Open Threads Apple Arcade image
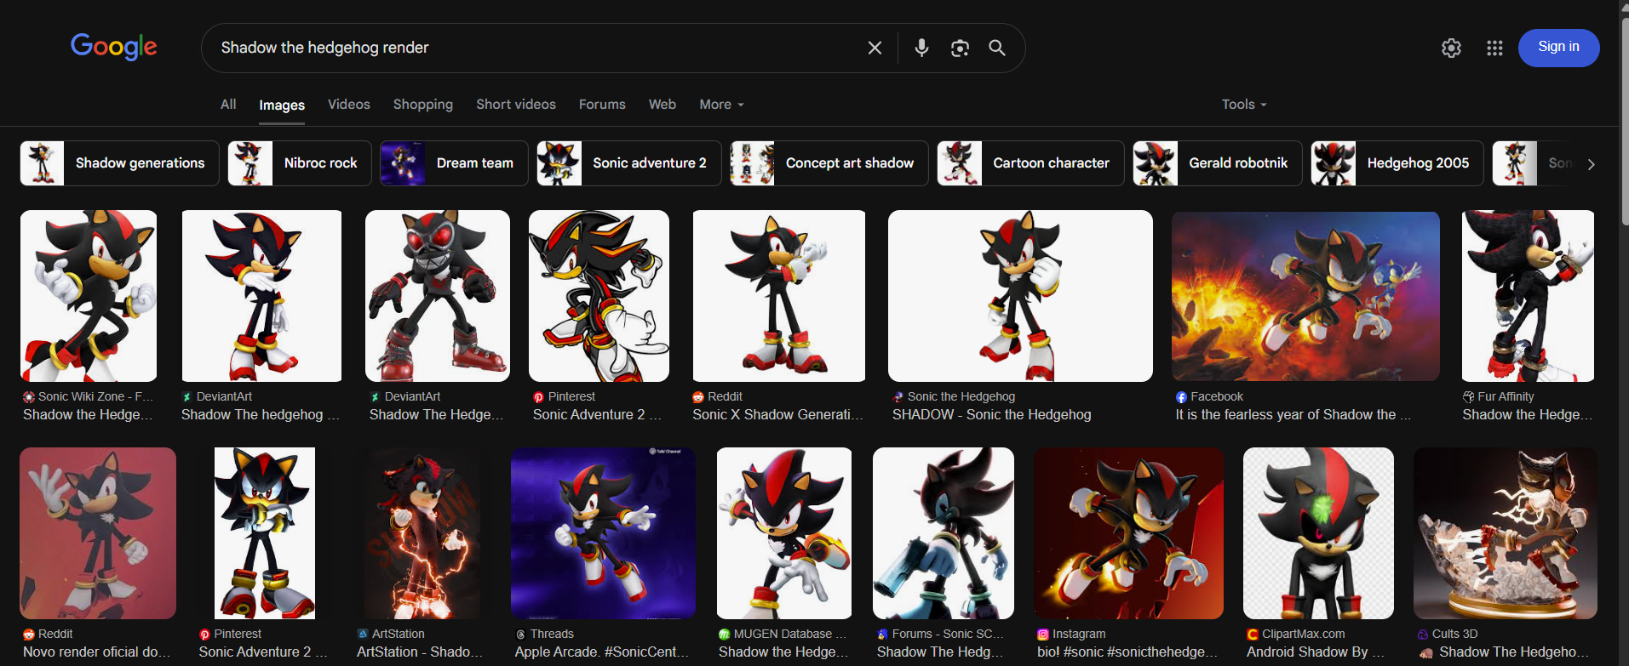Image resolution: width=1629 pixels, height=666 pixels. pyautogui.click(x=603, y=533)
